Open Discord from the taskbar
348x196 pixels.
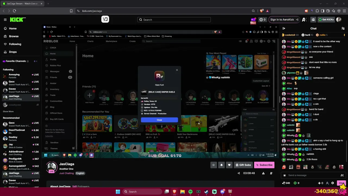click(x=222, y=192)
